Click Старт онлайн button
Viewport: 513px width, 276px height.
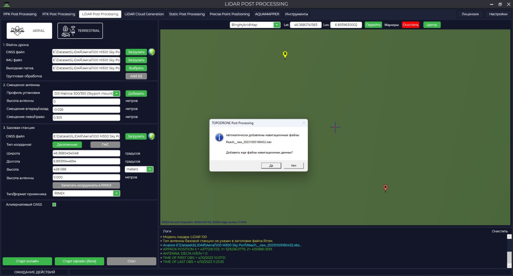[27, 261]
